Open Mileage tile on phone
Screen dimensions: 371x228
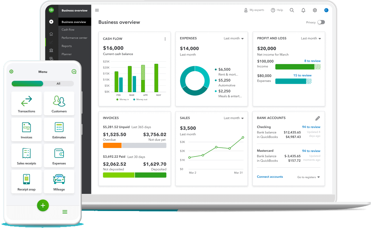point(59,182)
